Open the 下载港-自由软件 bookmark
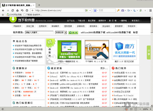153x111 pixels. pyautogui.click(x=33, y=15)
